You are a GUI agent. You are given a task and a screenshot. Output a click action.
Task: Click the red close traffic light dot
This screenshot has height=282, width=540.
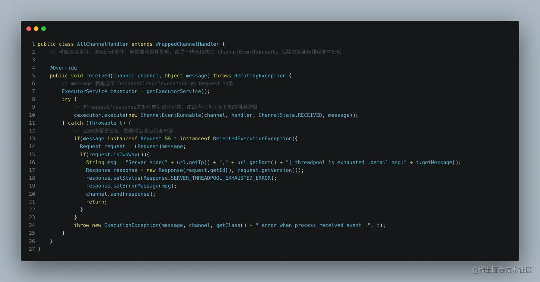tap(29, 29)
